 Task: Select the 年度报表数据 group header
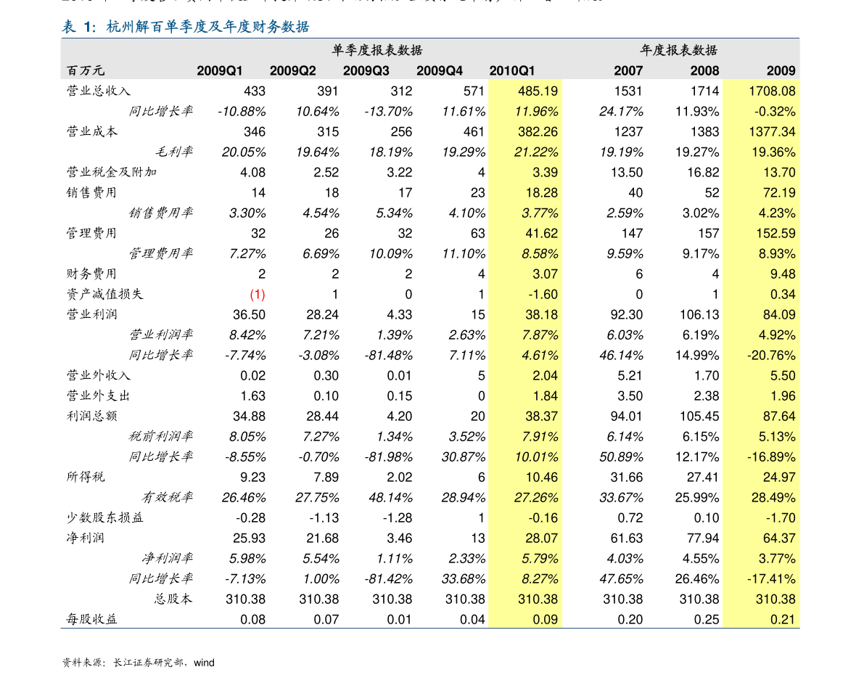[678, 50]
